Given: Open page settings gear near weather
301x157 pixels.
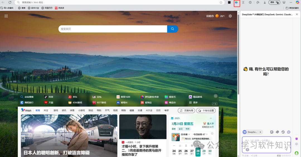Looking at the screenshot, I should click(x=230, y=16).
